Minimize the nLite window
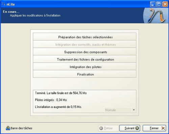 point(153,4)
